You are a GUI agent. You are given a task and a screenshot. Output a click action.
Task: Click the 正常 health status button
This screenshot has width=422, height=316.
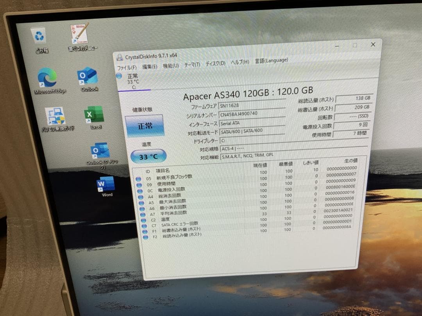[x=146, y=126]
